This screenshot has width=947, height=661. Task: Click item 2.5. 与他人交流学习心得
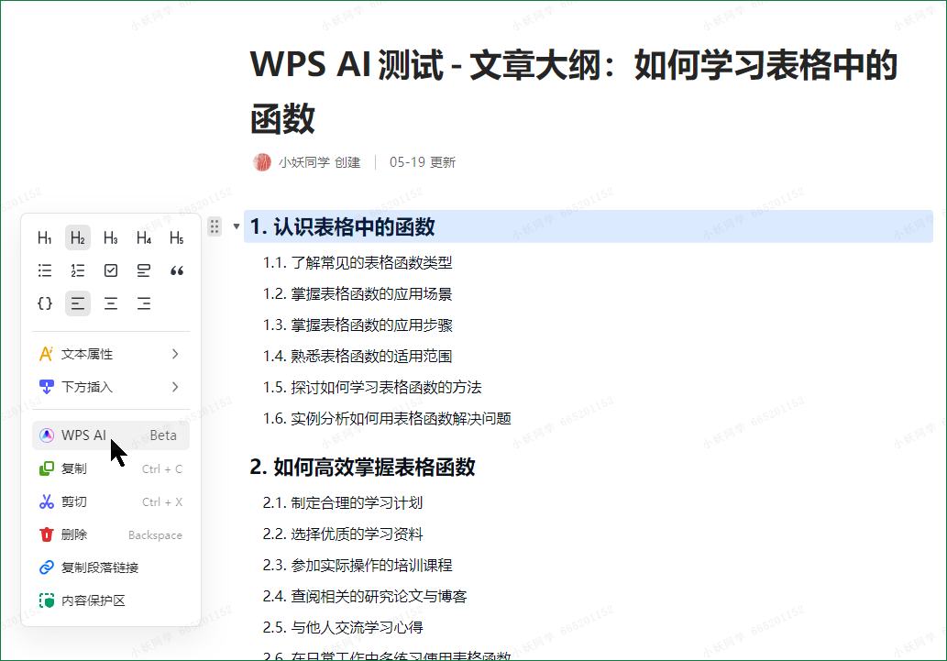pos(343,628)
